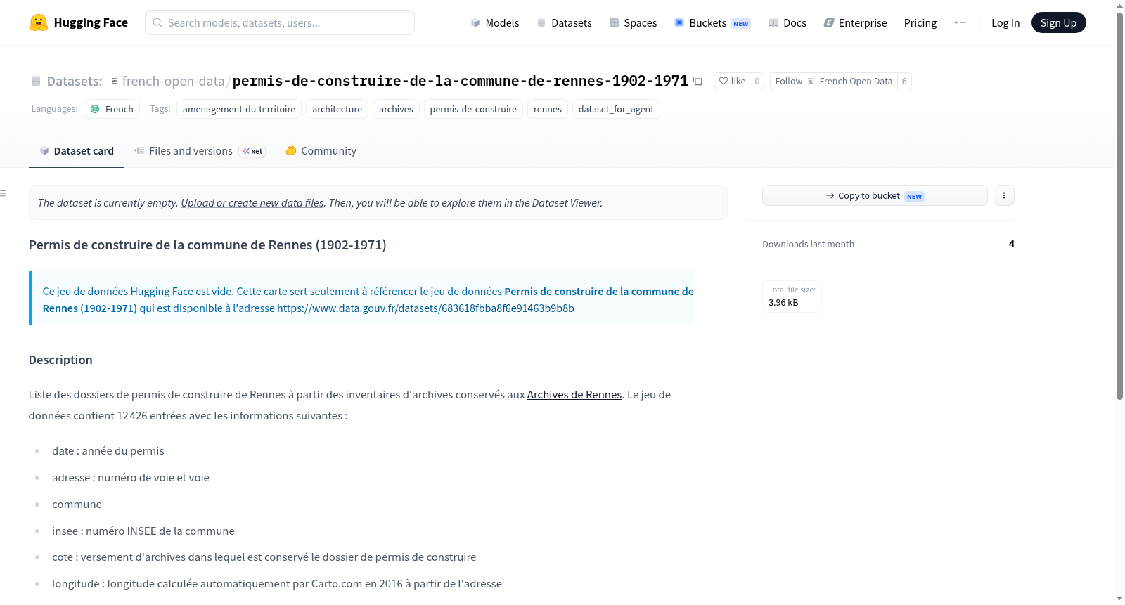Open the Pricing navigation item
1125x605 pixels.
920,22
